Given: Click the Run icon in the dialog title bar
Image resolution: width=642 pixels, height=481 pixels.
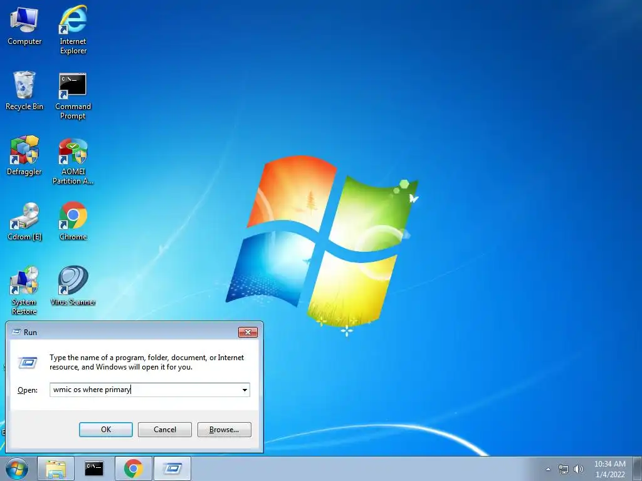Looking at the screenshot, I should point(16,332).
